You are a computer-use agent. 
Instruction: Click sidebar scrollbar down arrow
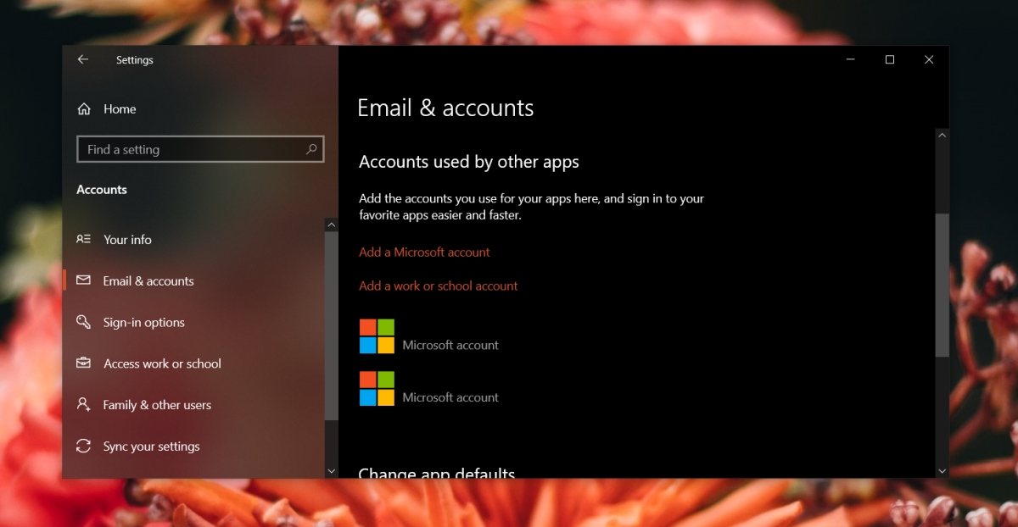coord(331,470)
